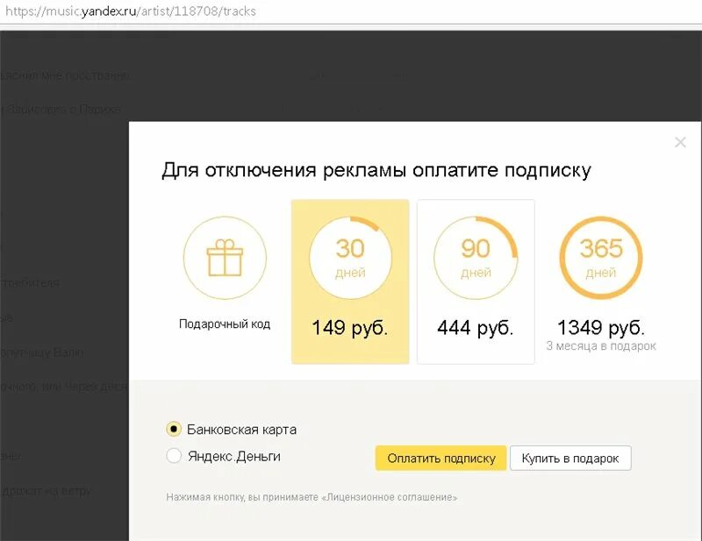The width and height of the screenshot is (702, 541).
Task: Click the browser address bar URL
Action: click(131, 11)
